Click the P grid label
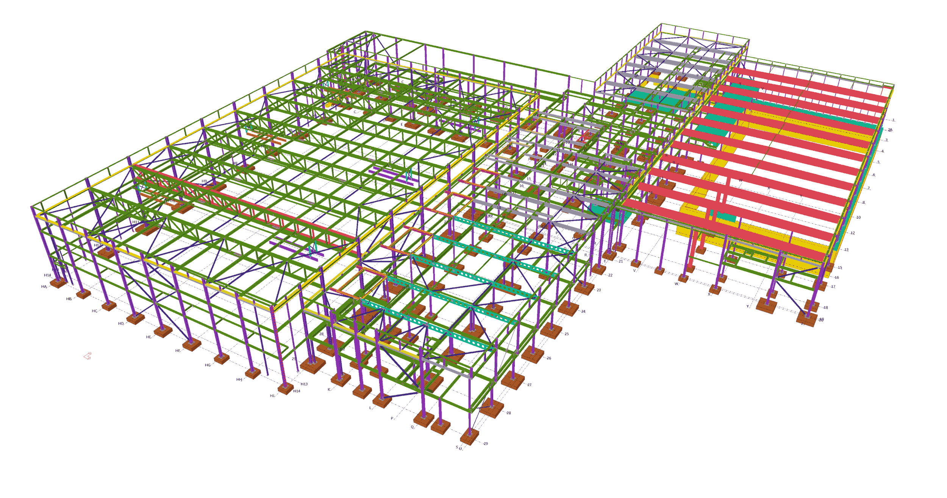This screenshot has height=498, width=947. pos(392,419)
